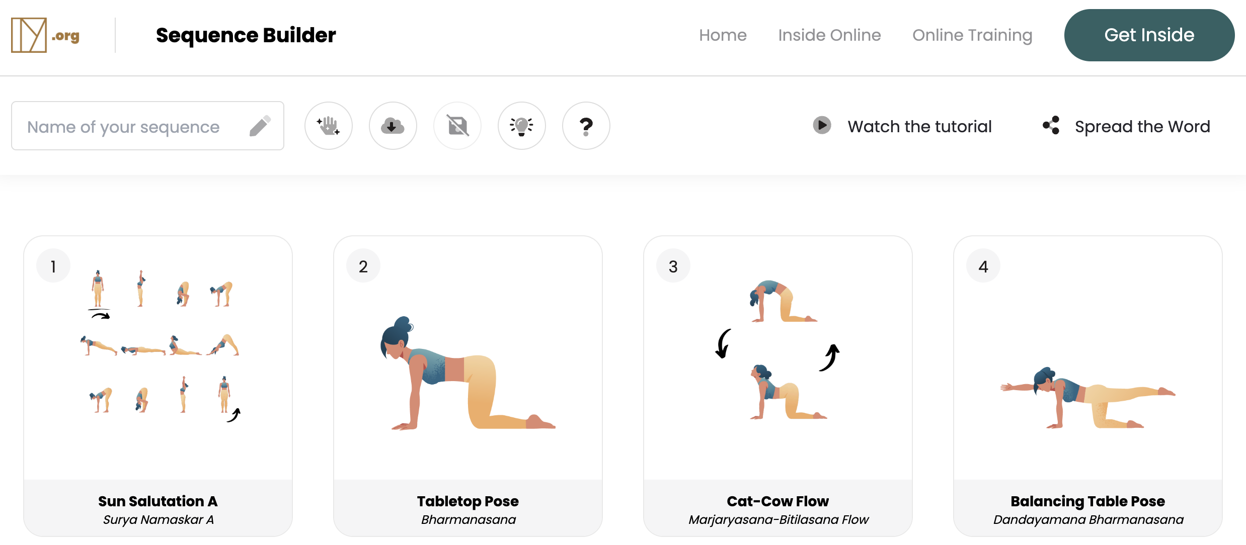The height and width of the screenshot is (545, 1246).
Task: Click the Spread the Word link
Action: [x=1142, y=126]
